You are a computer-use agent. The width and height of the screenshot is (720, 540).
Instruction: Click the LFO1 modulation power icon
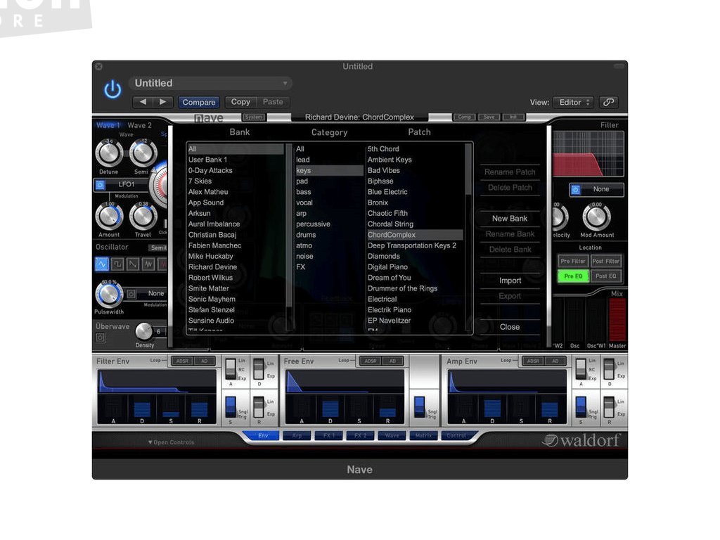point(100,185)
